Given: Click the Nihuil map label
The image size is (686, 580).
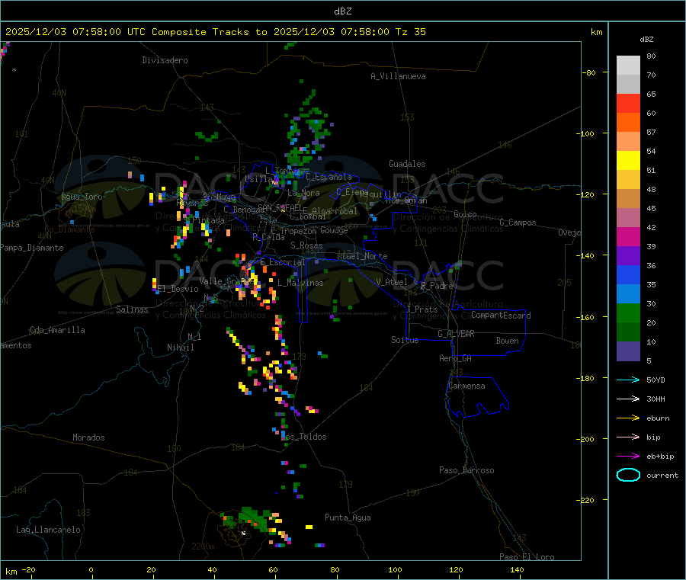Looking at the screenshot, I should (x=181, y=348).
